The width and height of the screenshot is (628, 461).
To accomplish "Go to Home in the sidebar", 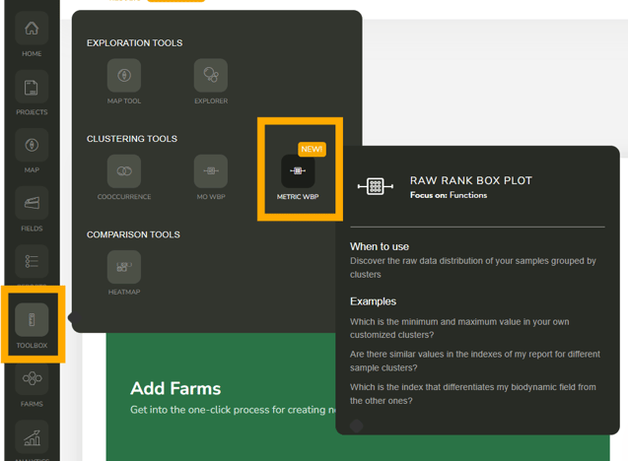I will 32,34.
